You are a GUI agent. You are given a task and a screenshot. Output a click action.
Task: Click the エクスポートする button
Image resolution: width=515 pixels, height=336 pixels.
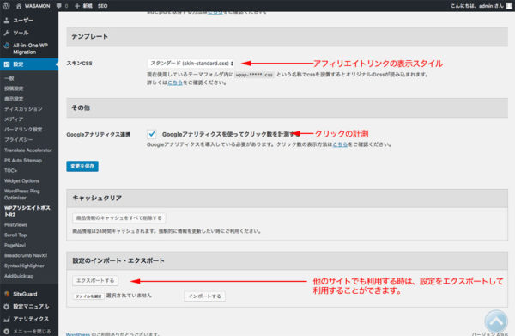point(95,280)
